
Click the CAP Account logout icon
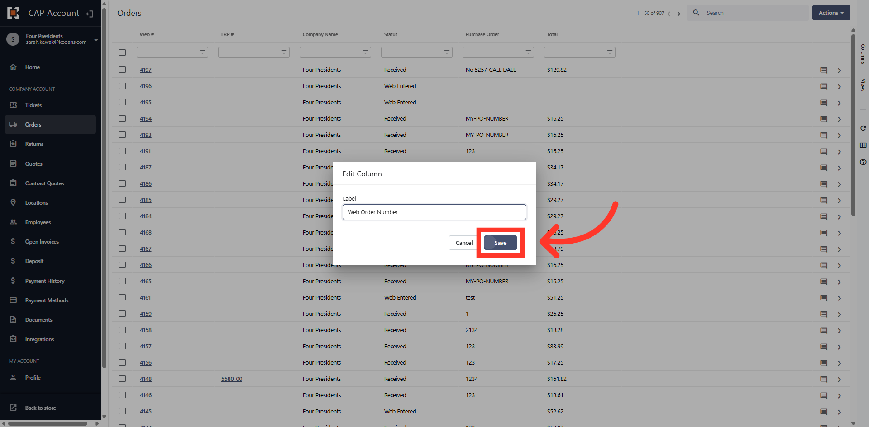click(x=90, y=14)
